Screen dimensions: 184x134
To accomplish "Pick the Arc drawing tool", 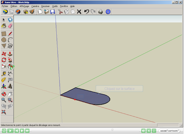I will coord(10,40).
